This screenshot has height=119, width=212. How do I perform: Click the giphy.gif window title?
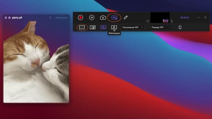[x=17, y=18]
